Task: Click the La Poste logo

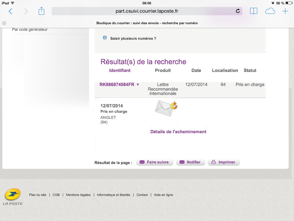Action: click(x=13, y=197)
